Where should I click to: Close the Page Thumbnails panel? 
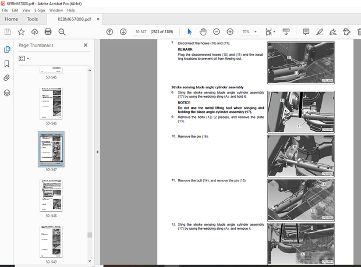pyautogui.click(x=86, y=45)
